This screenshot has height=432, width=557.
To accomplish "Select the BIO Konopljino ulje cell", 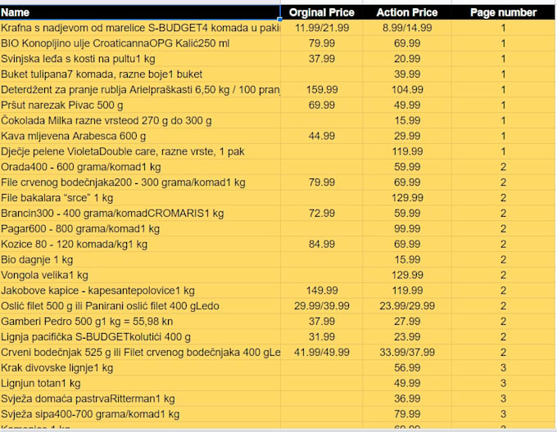I will pyautogui.click(x=140, y=43).
